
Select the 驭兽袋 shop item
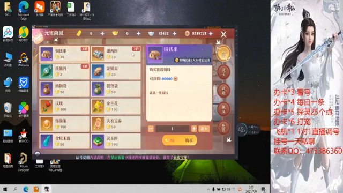pos(116,89)
